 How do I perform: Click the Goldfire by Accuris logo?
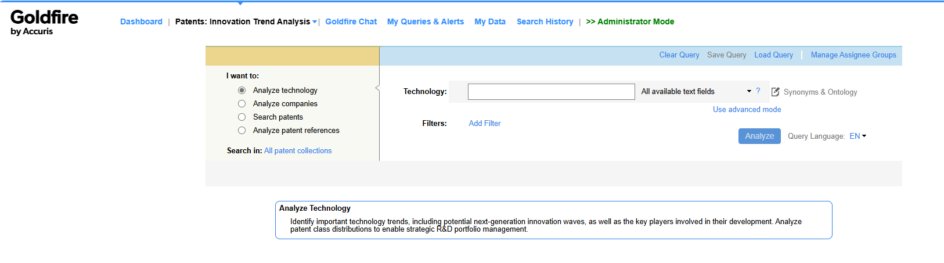tap(44, 22)
